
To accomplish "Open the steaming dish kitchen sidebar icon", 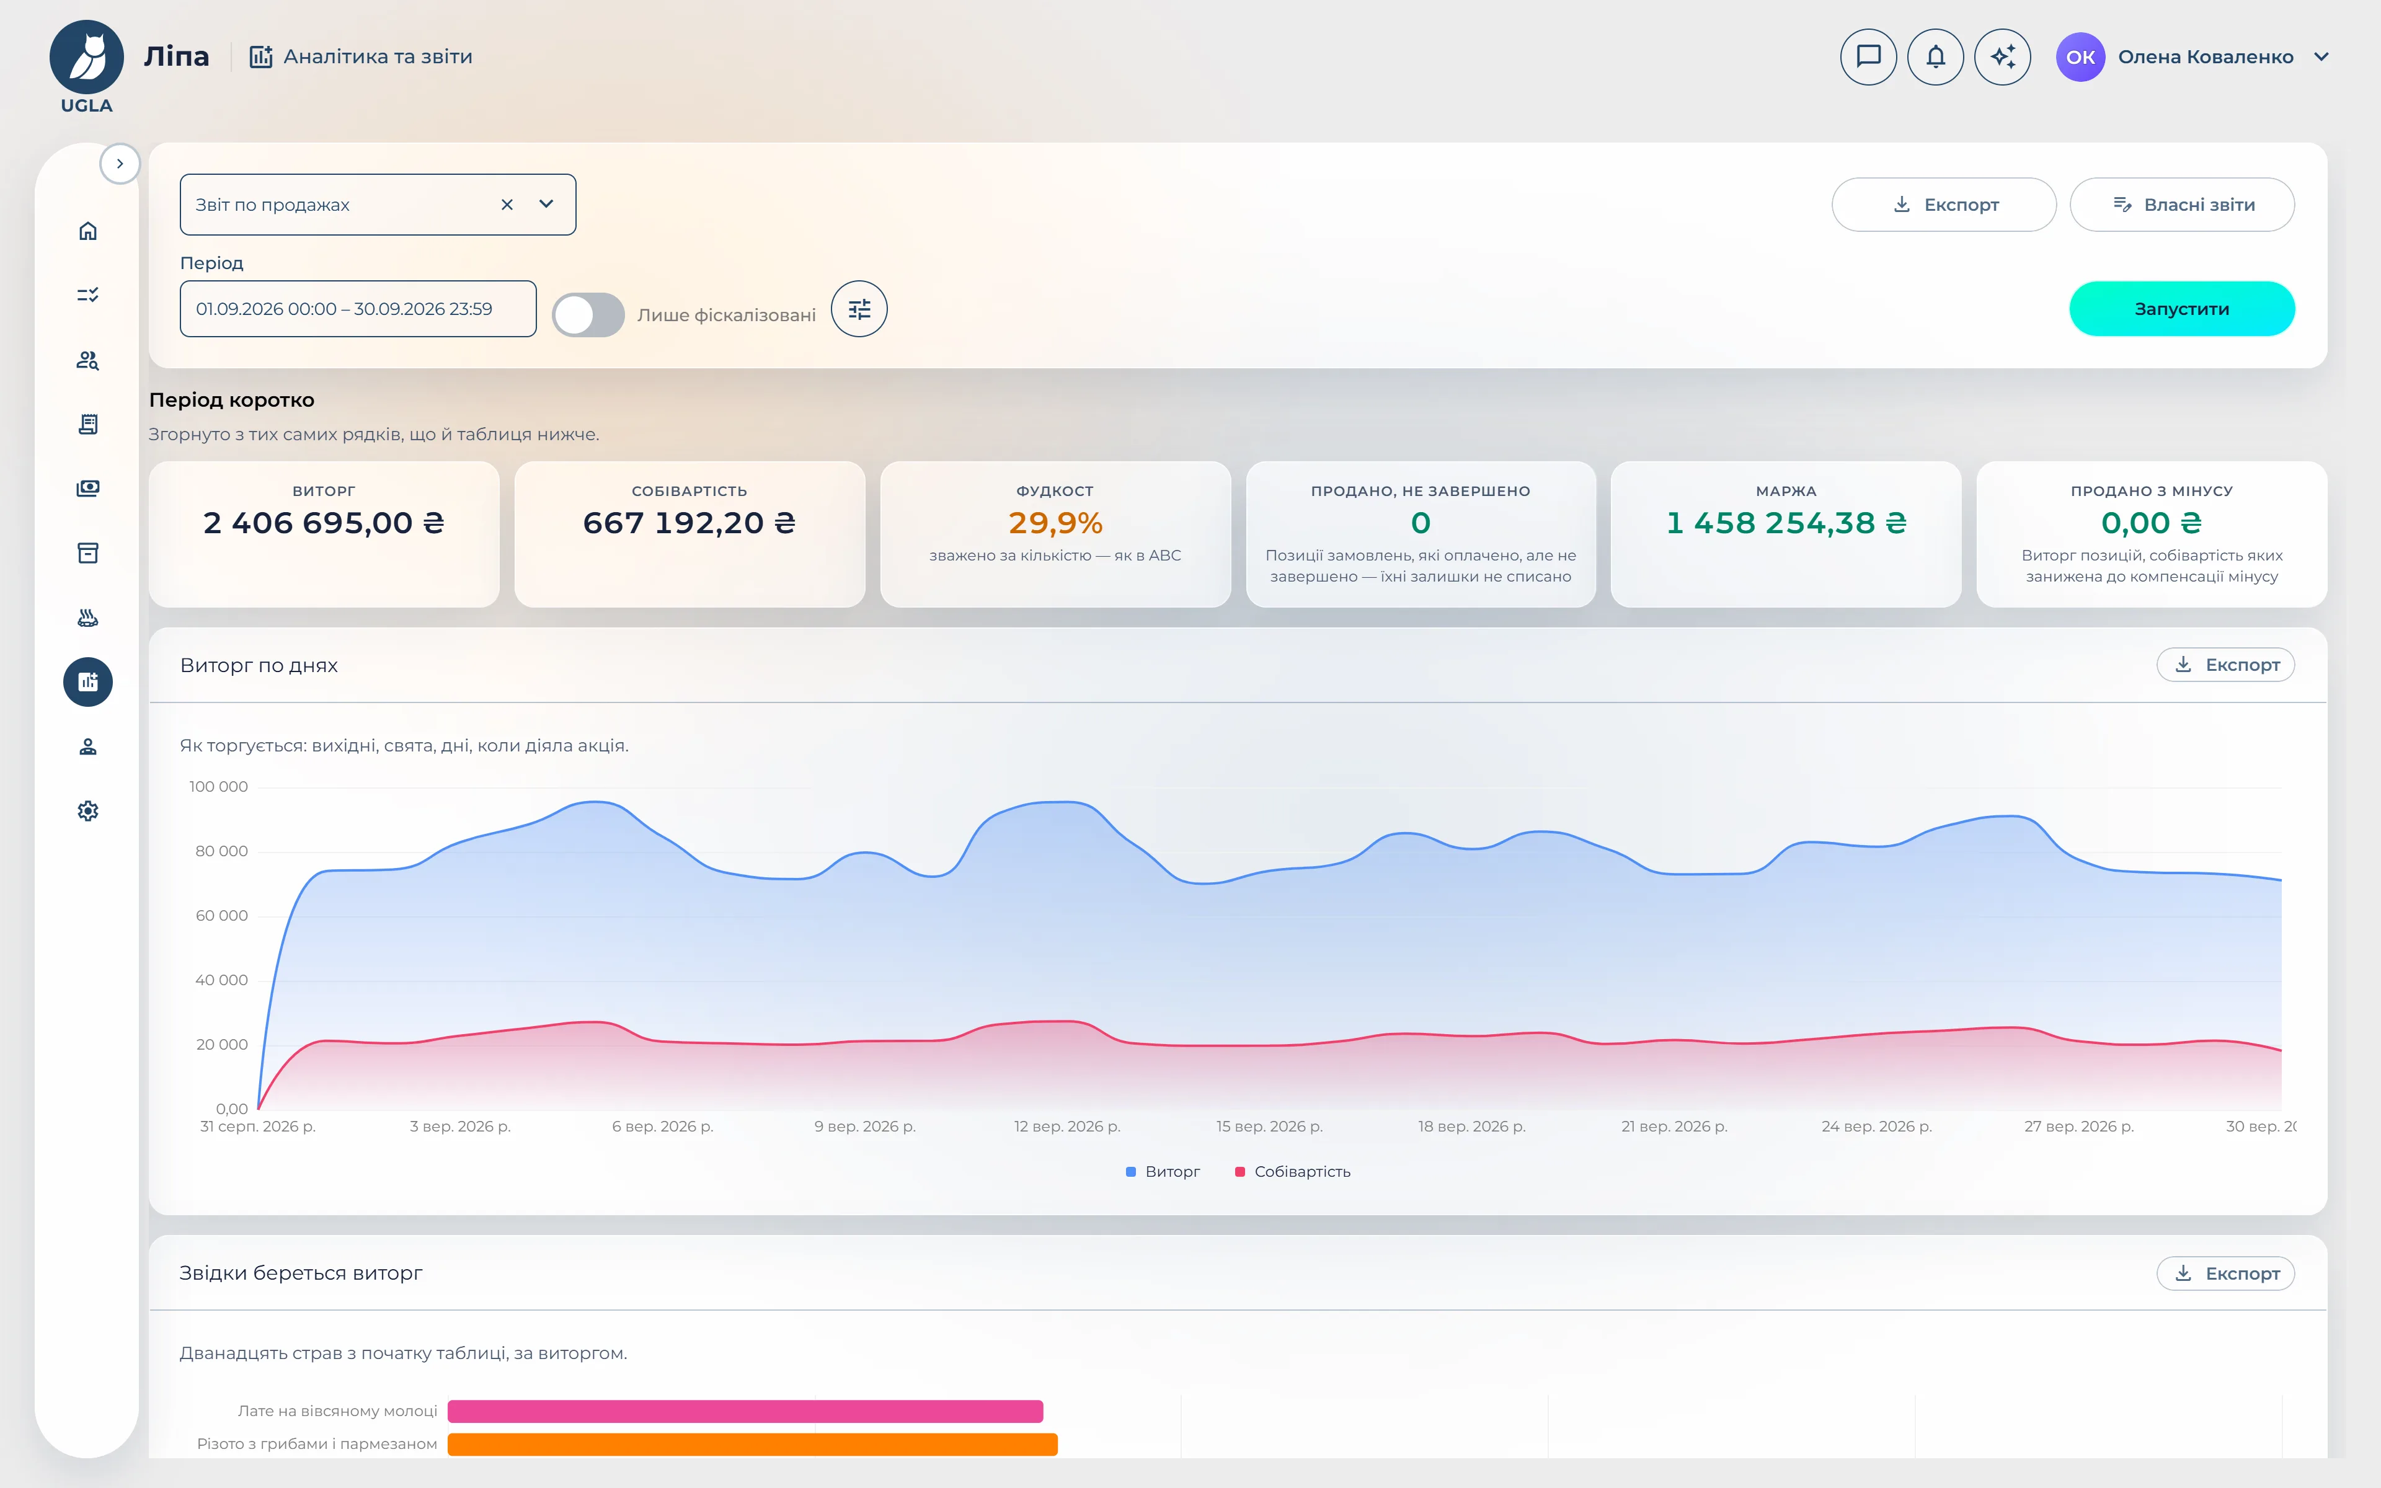I will (87, 618).
